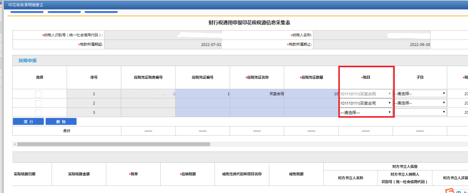Tick the selection checkbox for row 3
Image resolution: width=468 pixels, height=193 pixels.
click(39, 113)
